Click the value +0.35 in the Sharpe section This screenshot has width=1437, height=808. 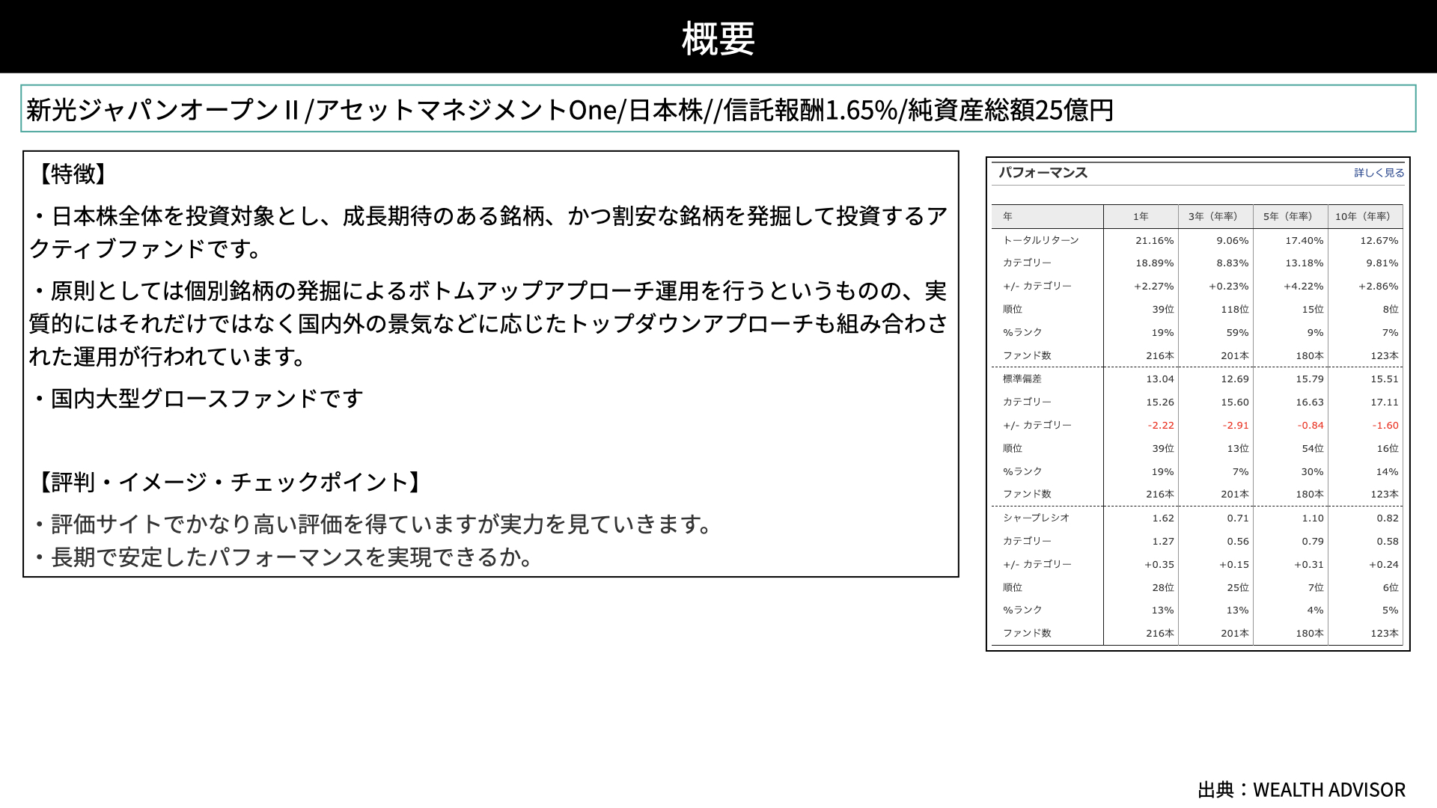click(1159, 565)
